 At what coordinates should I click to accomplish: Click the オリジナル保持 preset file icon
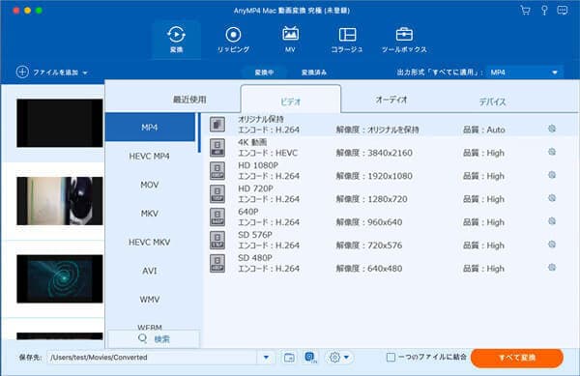pos(217,125)
